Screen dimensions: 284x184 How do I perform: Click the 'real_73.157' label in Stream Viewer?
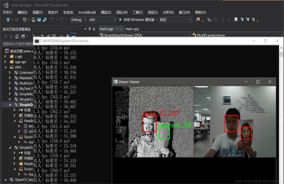pyautogui.click(x=161, y=113)
